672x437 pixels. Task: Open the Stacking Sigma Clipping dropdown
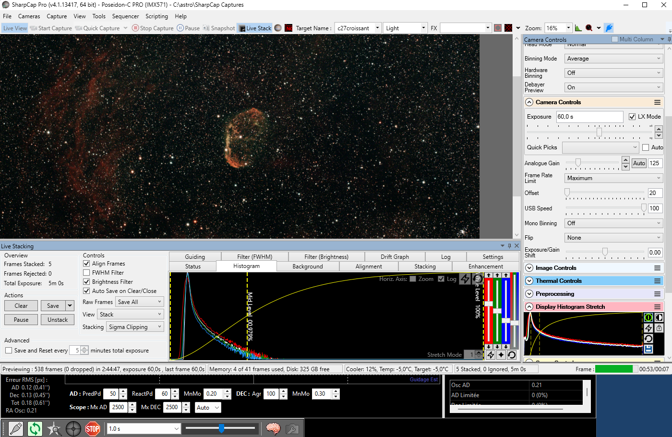tap(135, 327)
